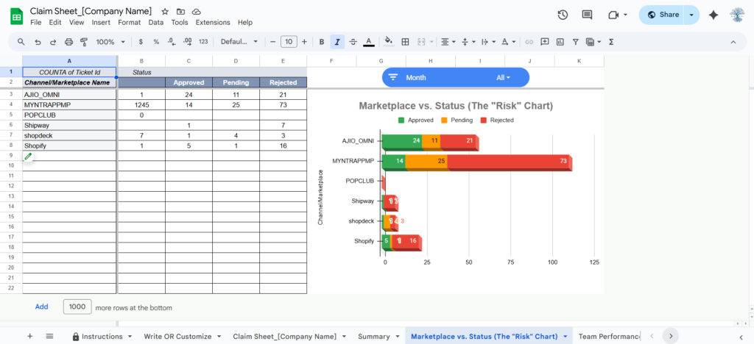Select the paint format tool
754x344 pixels.
tap(84, 42)
